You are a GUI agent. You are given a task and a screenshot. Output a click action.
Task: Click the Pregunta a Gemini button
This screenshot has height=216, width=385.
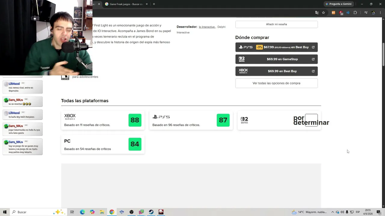pyautogui.click(x=338, y=4)
